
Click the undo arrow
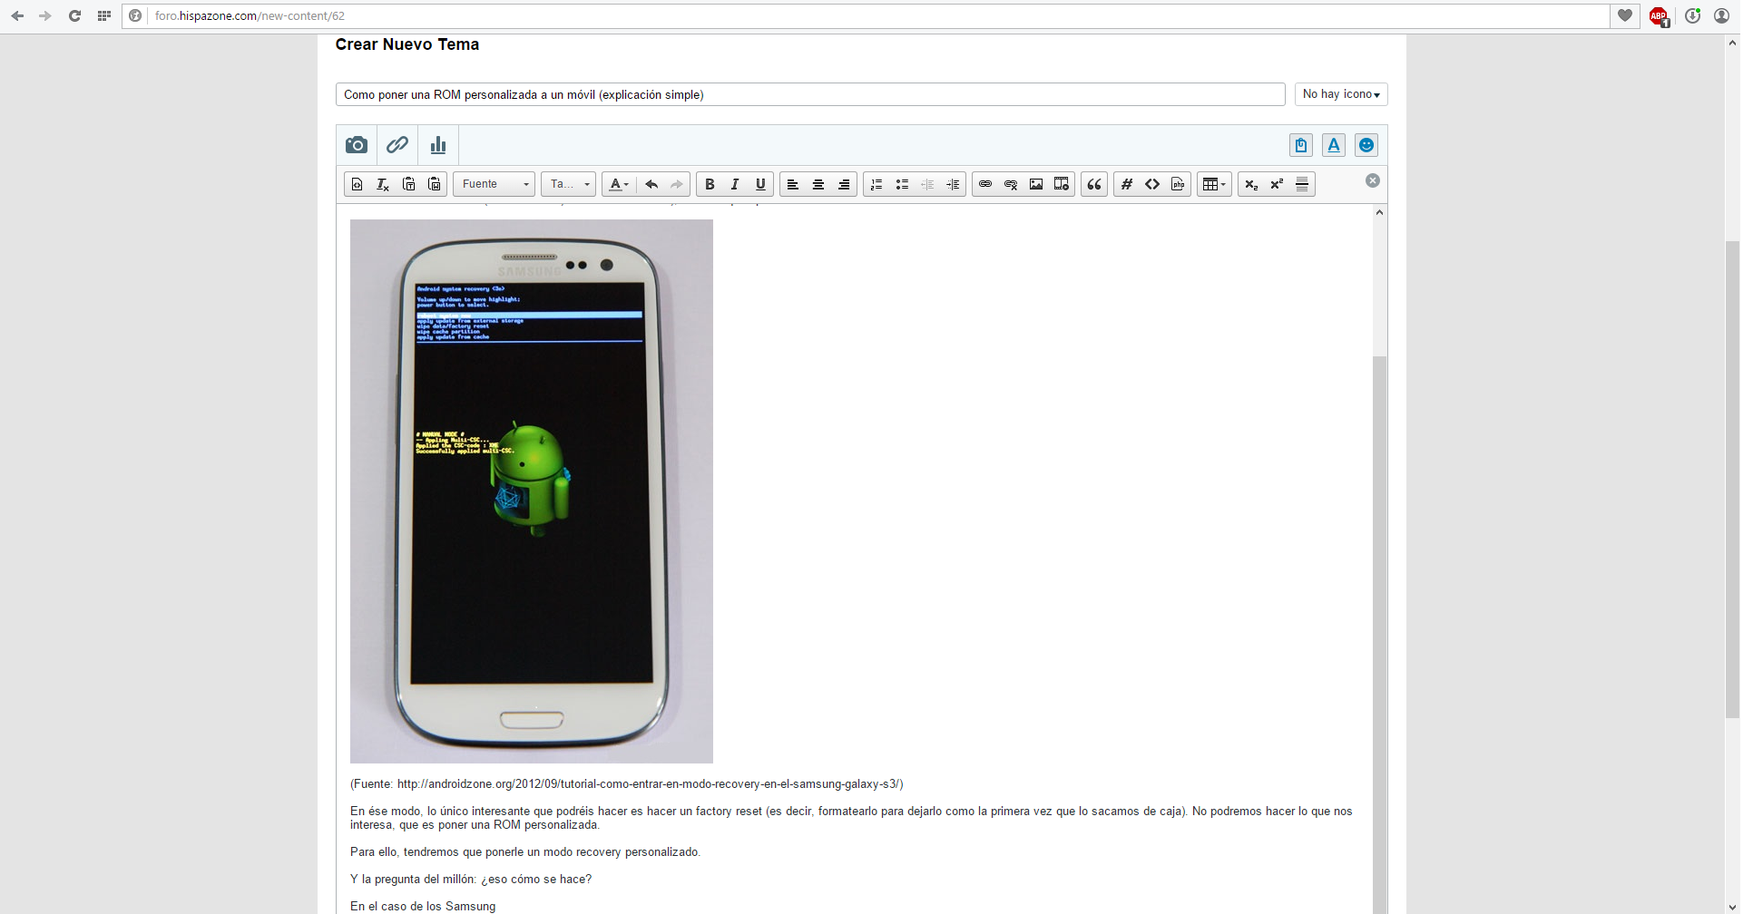pyautogui.click(x=651, y=184)
